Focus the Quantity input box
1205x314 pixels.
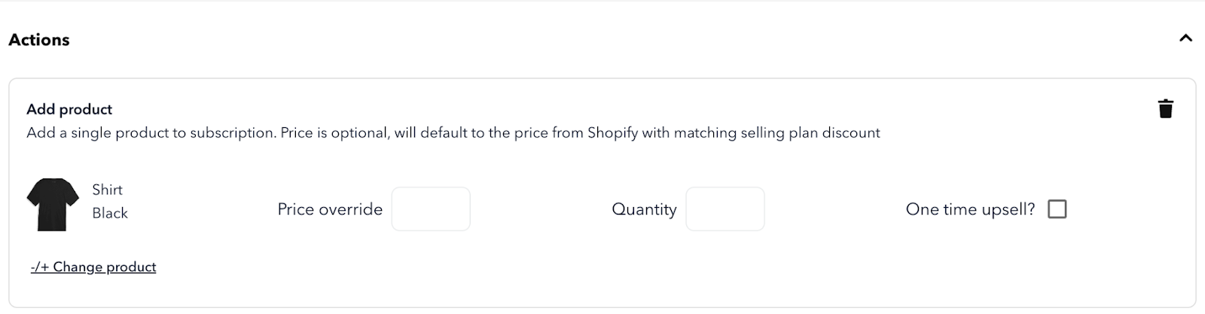[x=725, y=209]
